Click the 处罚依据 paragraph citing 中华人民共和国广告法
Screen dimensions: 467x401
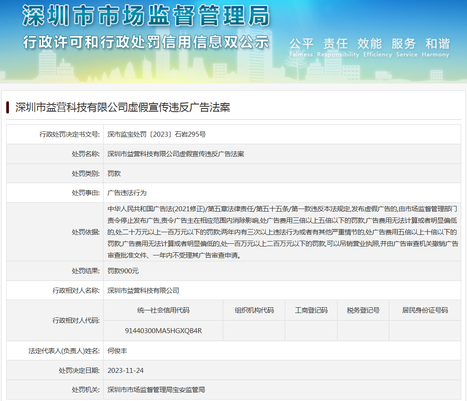coord(282,232)
